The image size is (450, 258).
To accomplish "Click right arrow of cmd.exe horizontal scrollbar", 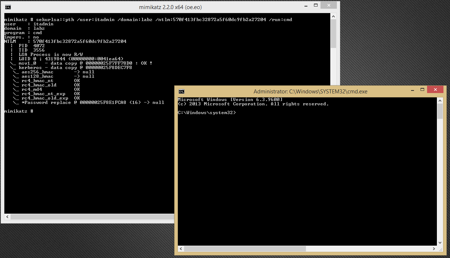I will click(x=434, y=249).
